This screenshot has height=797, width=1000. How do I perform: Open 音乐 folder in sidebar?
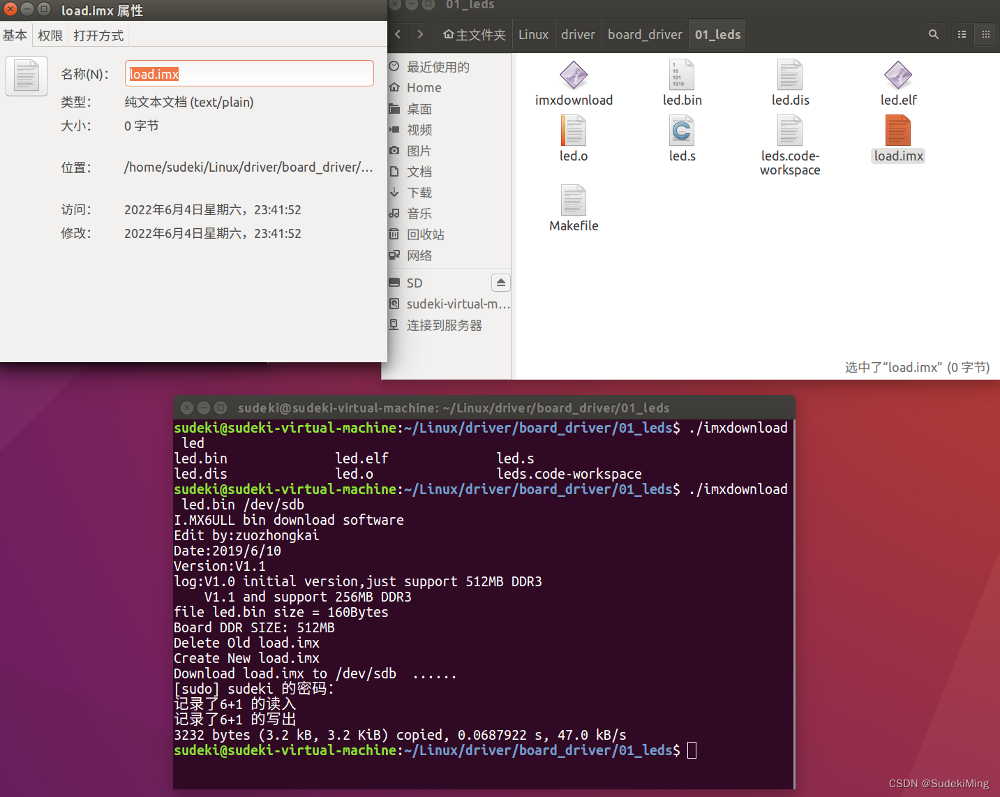coord(419,214)
